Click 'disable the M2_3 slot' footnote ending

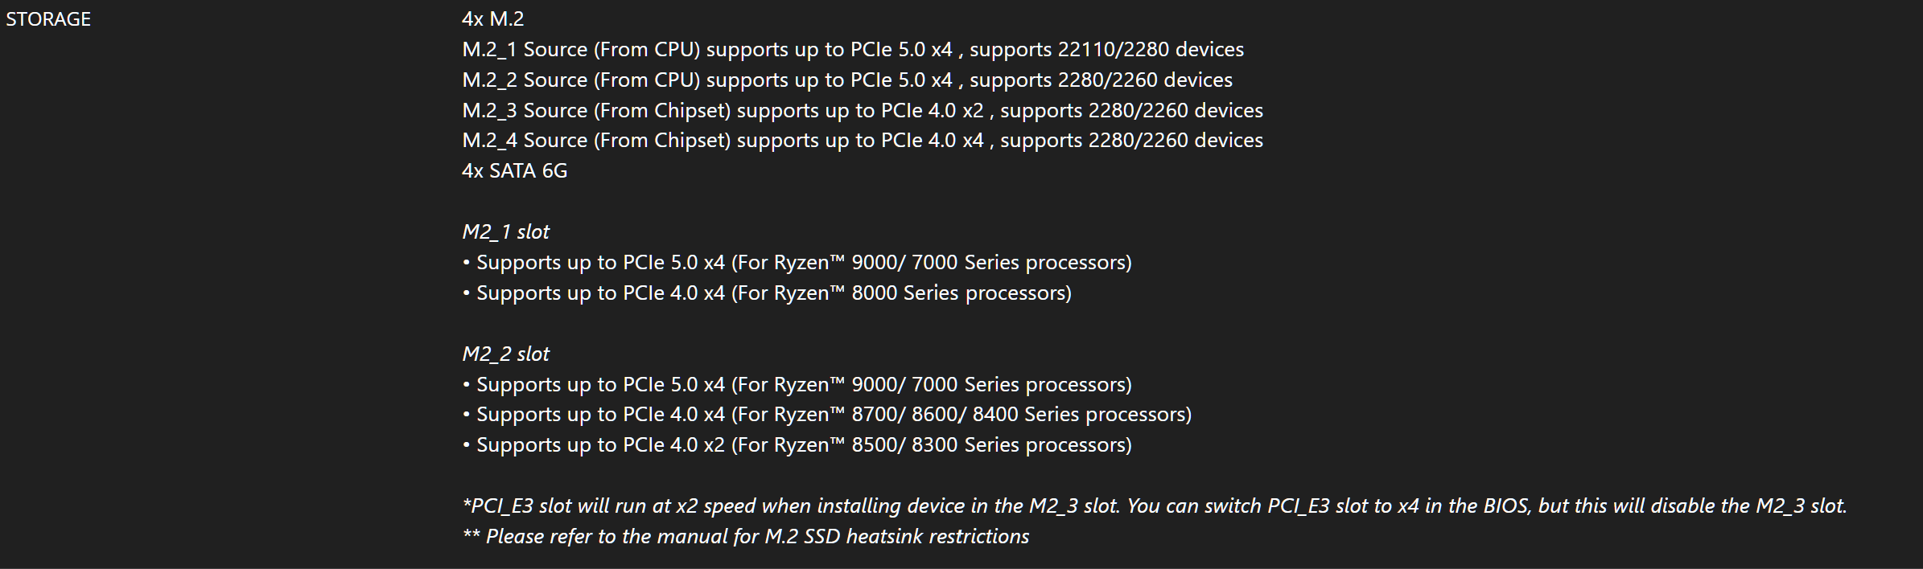[1748, 506]
